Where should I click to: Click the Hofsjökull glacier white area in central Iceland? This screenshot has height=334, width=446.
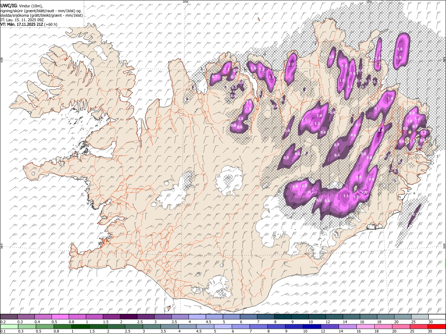[228, 180]
